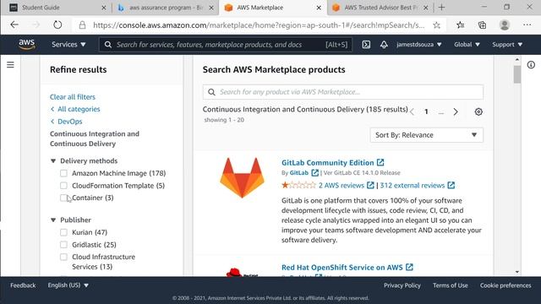The height and width of the screenshot is (304, 541).
Task: Open the GitLab Community Edition product link
Action: pos(327,162)
